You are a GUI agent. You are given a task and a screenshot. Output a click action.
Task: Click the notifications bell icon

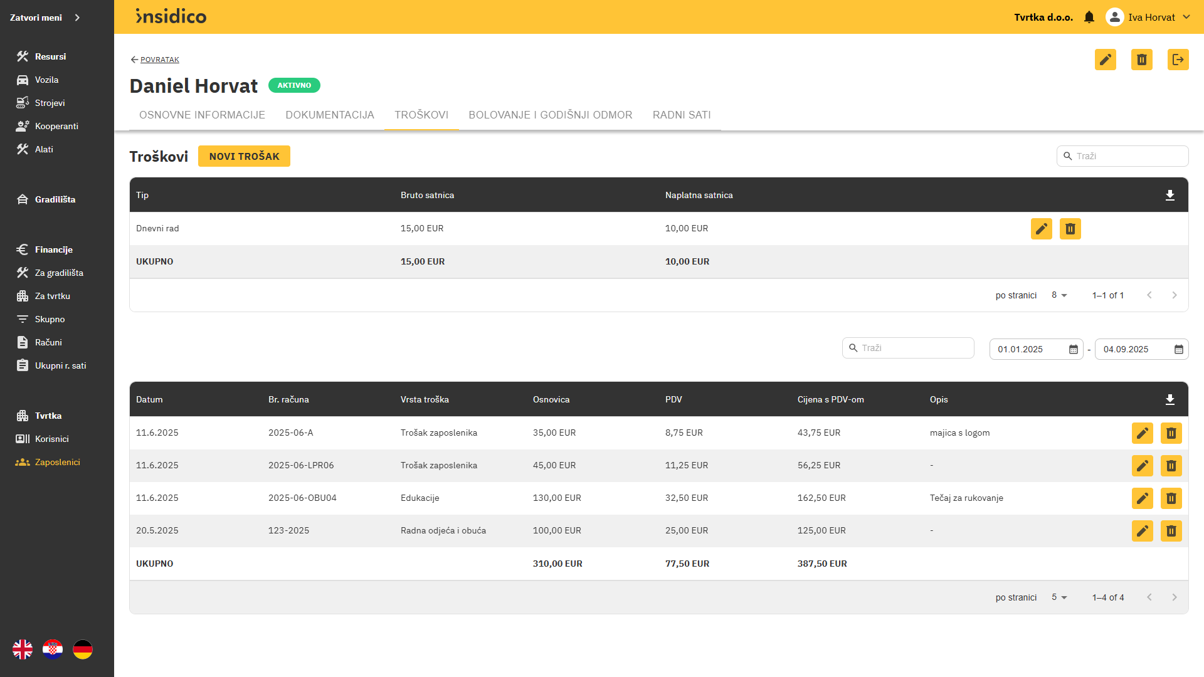click(1089, 18)
